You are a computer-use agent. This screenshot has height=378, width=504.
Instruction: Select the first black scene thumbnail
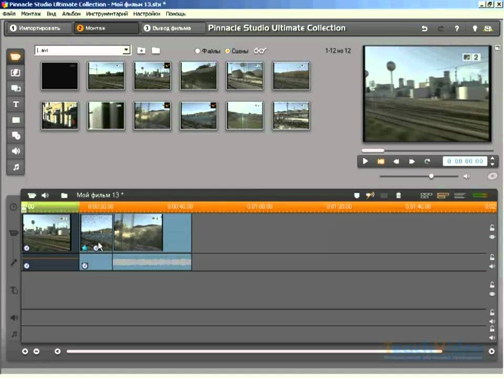(x=60, y=76)
